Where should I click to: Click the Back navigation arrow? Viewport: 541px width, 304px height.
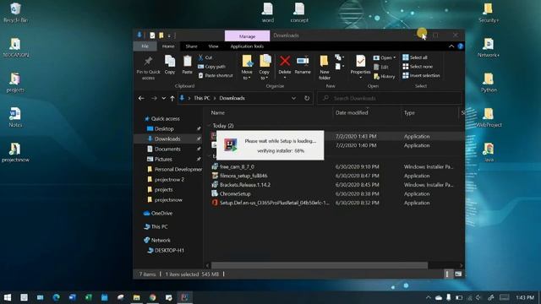(141, 98)
